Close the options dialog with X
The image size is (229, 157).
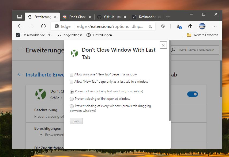[163, 45]
